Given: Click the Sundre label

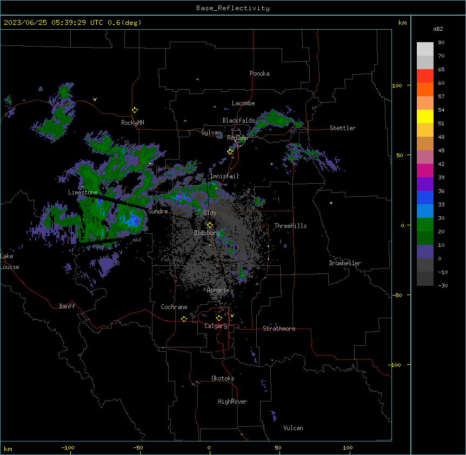Looking at the screenshot, I should [158, 211].
